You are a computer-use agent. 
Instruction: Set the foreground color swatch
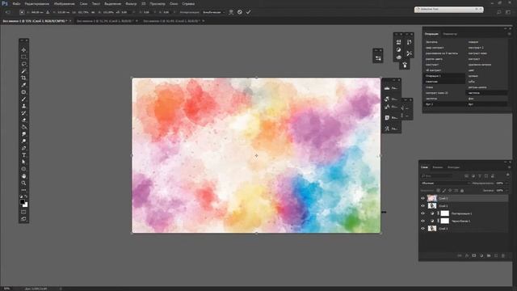23,202
